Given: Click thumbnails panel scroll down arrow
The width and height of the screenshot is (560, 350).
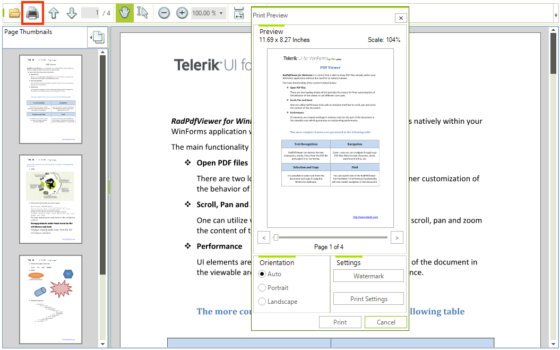Looking at the screenshot, I should pyautogui.click(x=103, y=344).
